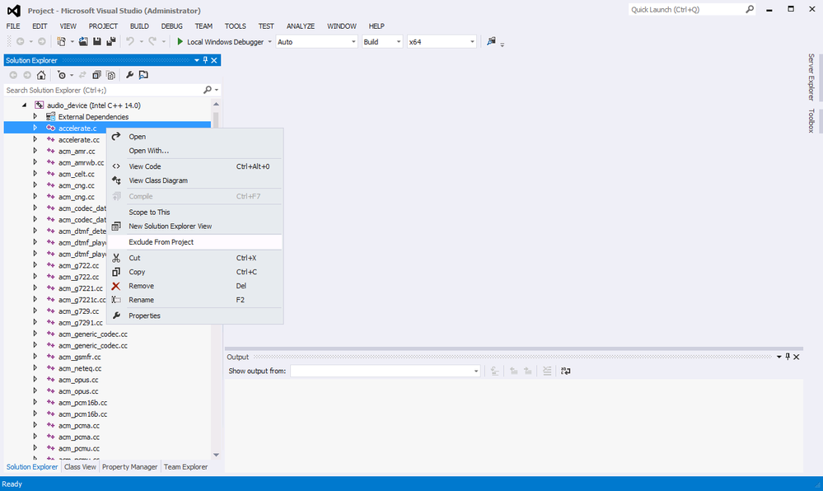Select View Class Diagram in context menu
823x491 pixels.
pos(194,180)
